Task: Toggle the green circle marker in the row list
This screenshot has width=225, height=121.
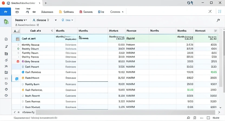Action: (x=18, y=49)
